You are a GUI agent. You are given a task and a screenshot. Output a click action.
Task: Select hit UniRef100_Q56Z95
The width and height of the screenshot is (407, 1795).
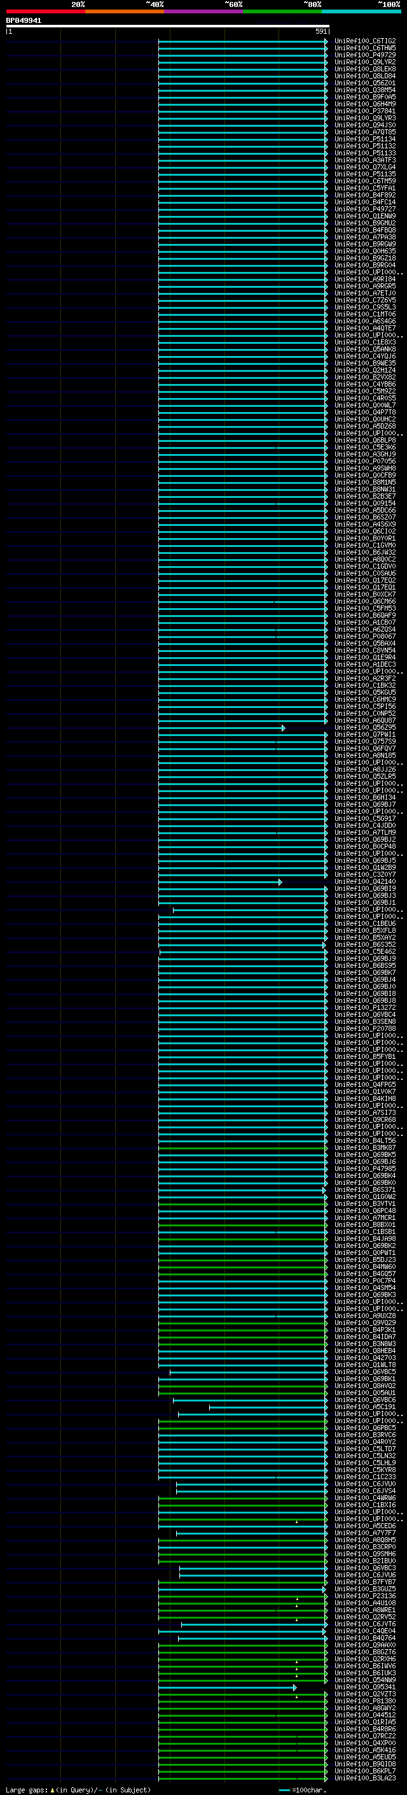pos(365,727)
